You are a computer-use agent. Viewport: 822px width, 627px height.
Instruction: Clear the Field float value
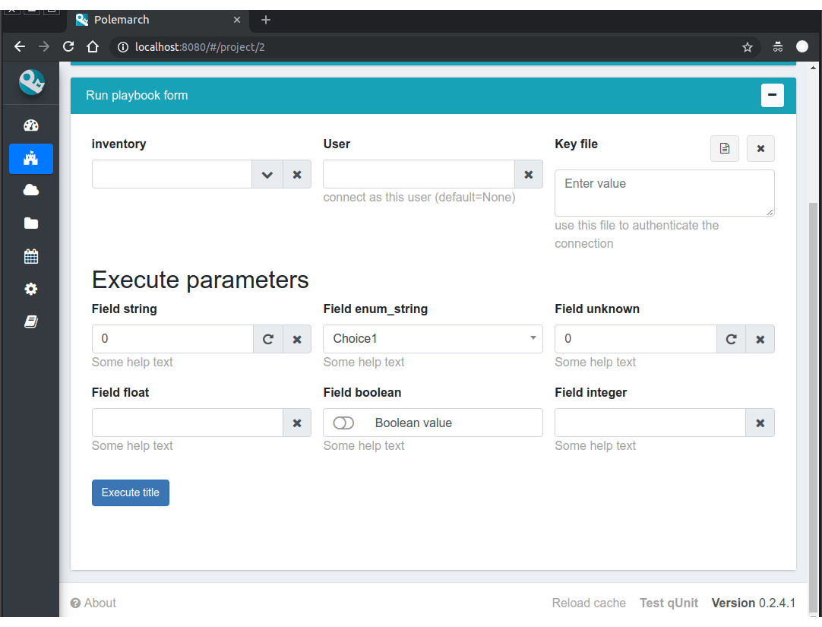(x=297, y=423)
